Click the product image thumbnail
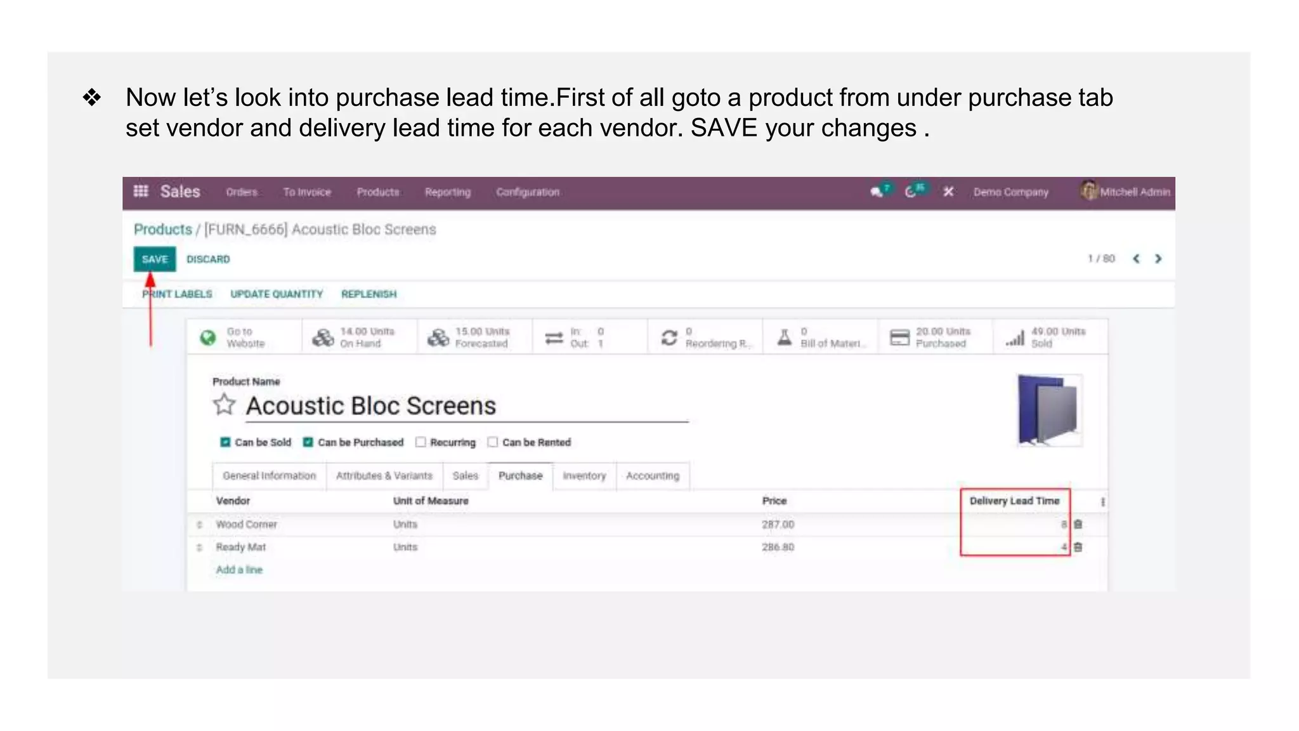1299x731 pixels. (1050, 411)
